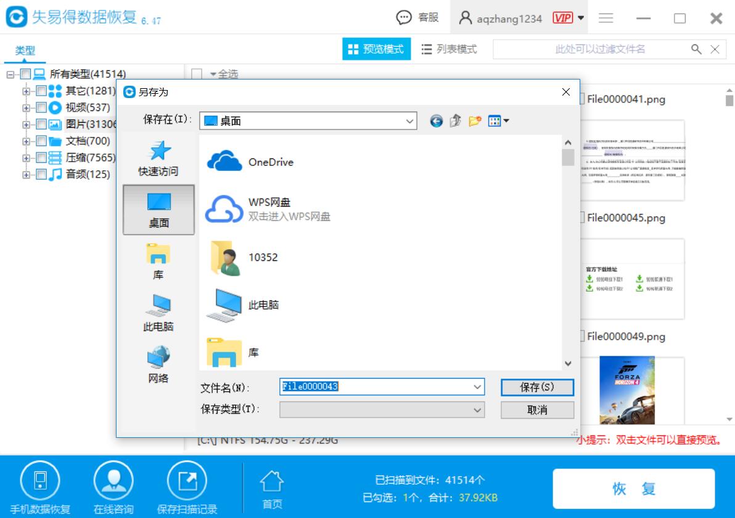Image resolution: width=735 pixels, height=518 pixels.
Task: Click the 在线咨询 online consultation icon
Action: tap(113, 480)
